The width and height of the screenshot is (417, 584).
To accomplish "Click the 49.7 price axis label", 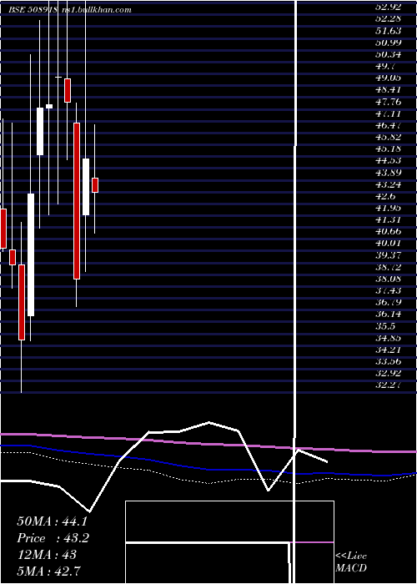I will point(385,66).
